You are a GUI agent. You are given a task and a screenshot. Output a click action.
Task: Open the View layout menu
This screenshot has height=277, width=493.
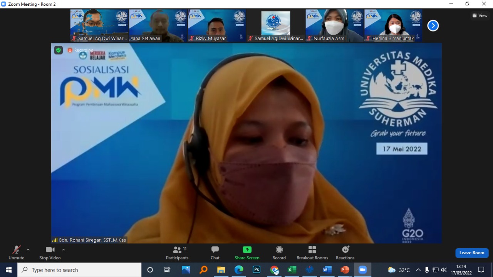point(480,15)
